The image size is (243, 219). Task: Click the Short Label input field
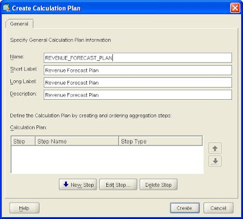[138, 70]
